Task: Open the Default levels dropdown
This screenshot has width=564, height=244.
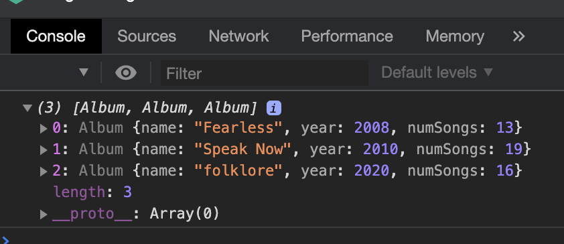Action: point(437,72)
